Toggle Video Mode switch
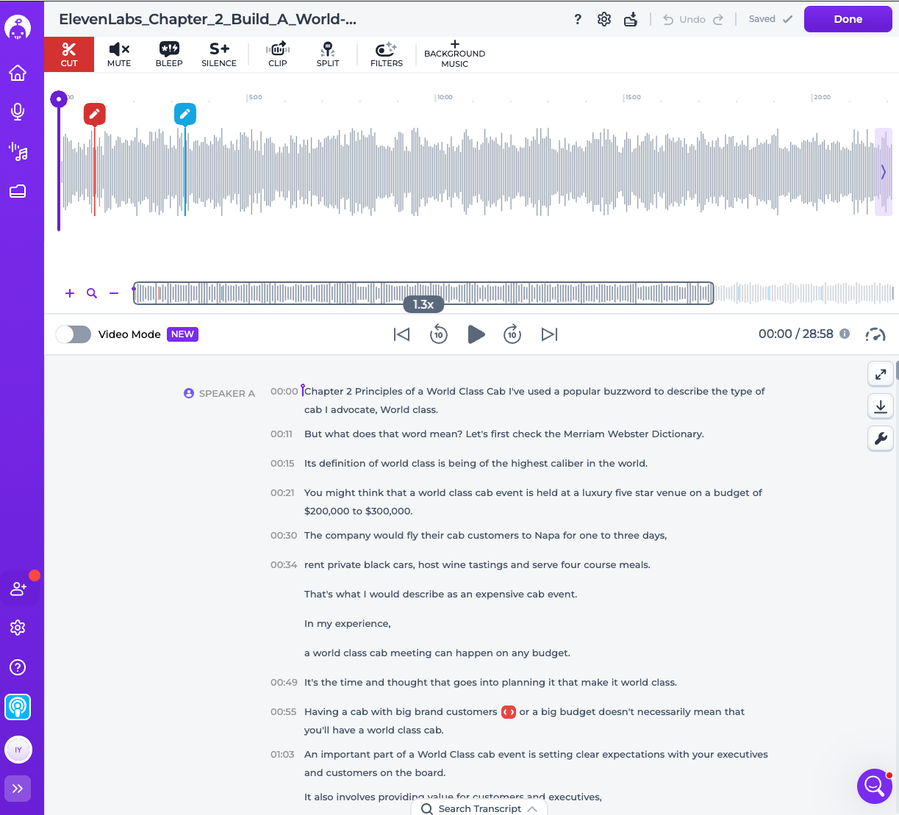This screenshot has height=815, width=899. click(x=74, y=334)
